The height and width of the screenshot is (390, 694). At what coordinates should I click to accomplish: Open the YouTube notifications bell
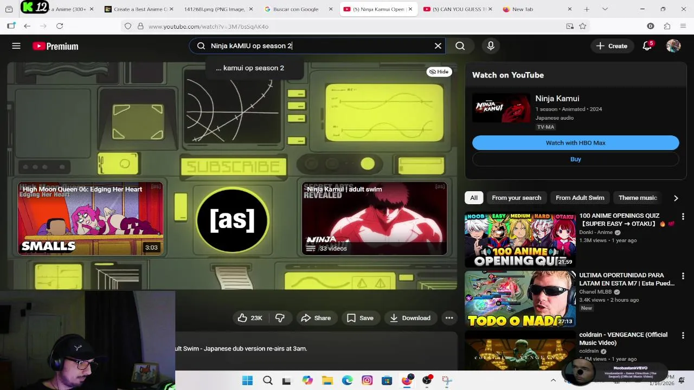click(x=647, y=46)
